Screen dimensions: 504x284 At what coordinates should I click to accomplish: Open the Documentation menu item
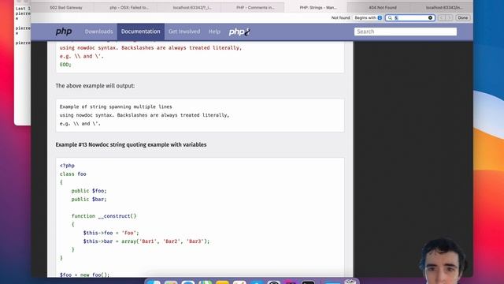point(140,32)
